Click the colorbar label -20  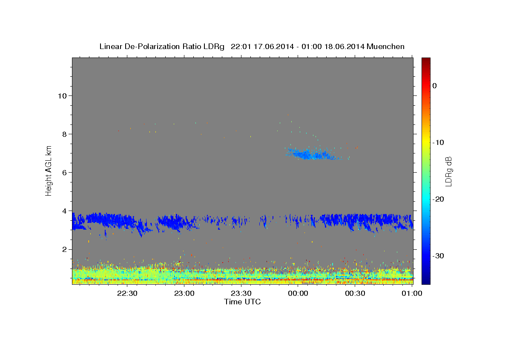tap(439, 199)
